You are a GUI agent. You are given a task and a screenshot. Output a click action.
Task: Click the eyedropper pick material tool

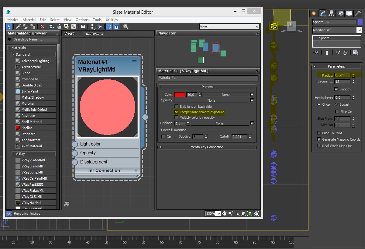point(18,27)
